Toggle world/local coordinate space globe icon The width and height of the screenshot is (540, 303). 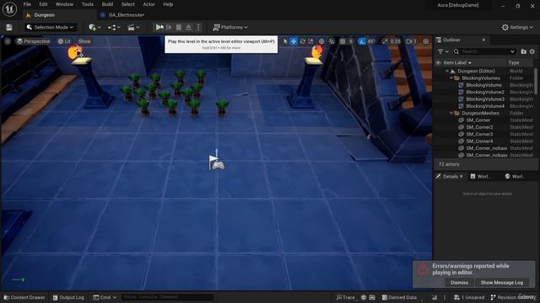(x=321, y=41)
